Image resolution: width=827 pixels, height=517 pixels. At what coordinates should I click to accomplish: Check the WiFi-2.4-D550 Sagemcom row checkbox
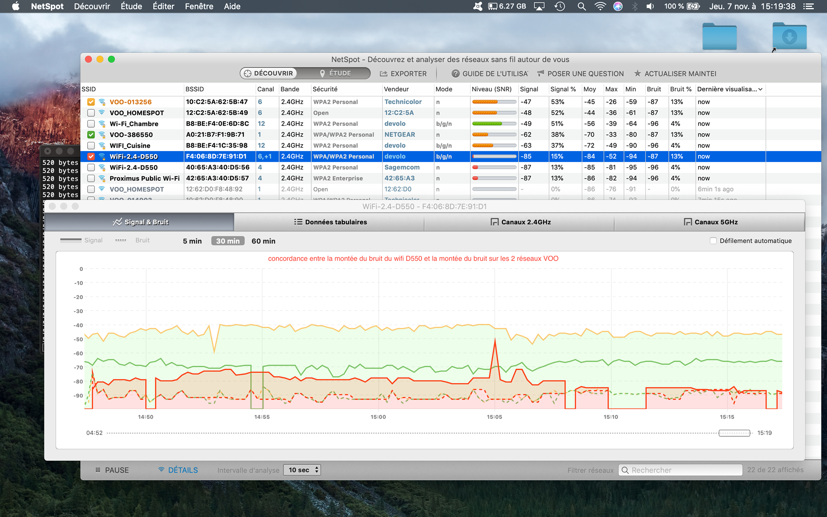click(91, 167)
